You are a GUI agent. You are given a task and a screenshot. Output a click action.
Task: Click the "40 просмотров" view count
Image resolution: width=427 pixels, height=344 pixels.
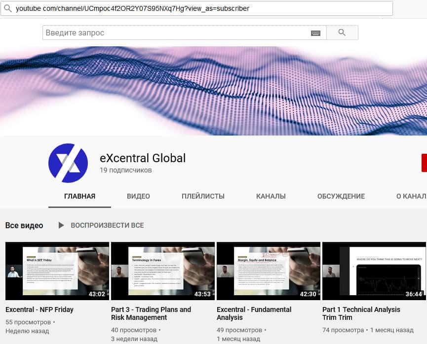tap(134, 330)
